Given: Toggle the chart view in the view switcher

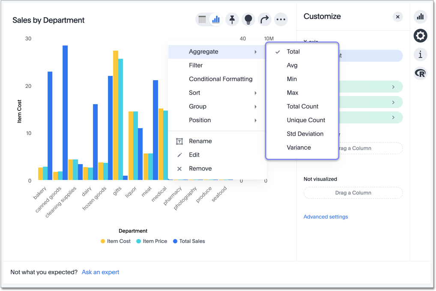Looking at the screenshot, I should pos(215,19).
